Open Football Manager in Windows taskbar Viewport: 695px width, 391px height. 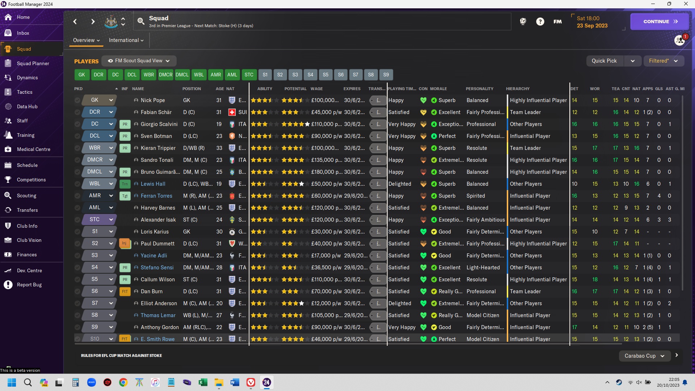tap(267, 382)
